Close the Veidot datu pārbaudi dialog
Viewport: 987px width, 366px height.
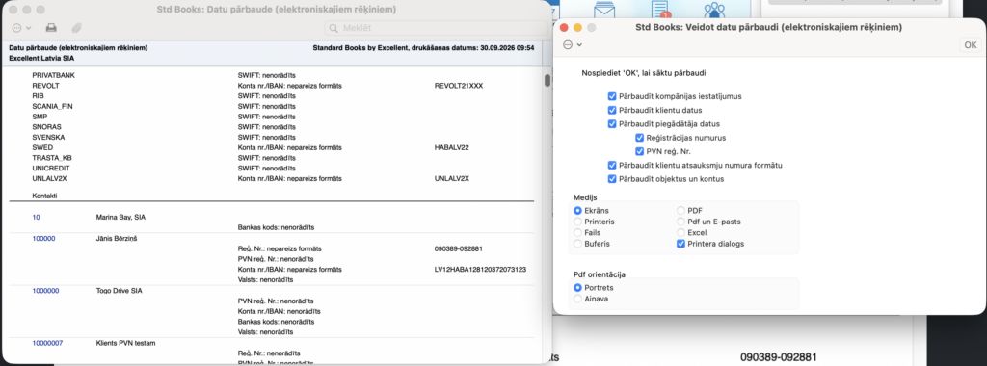pyautogui.click(x=564, y=28)
